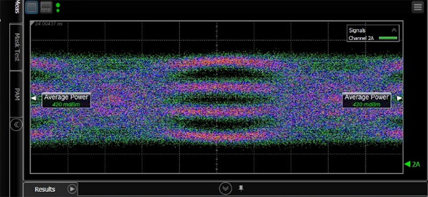Image resolution: width=428 pixels, height=197 pixels.
Task: Collapse the Signals legend with double chevron
Action: [394, 30]
